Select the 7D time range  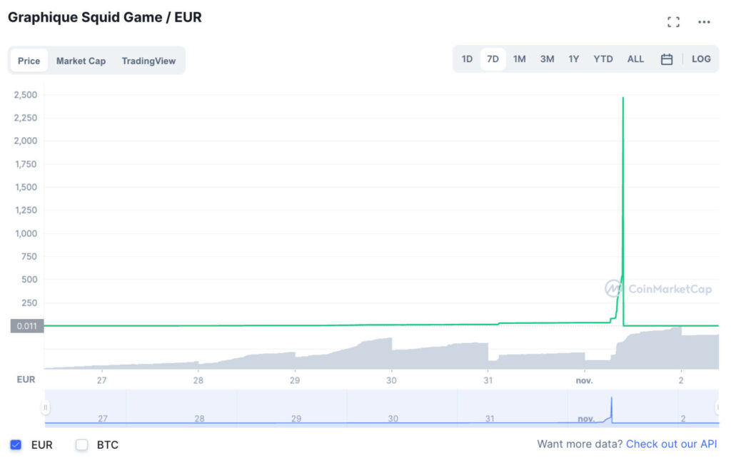pos(493,59)
